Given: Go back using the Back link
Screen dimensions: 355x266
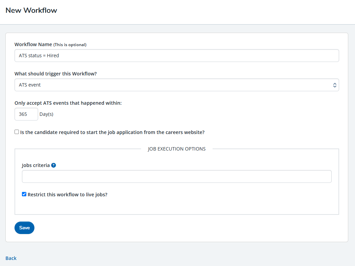Looking at the screenshot, I should 11,258.
